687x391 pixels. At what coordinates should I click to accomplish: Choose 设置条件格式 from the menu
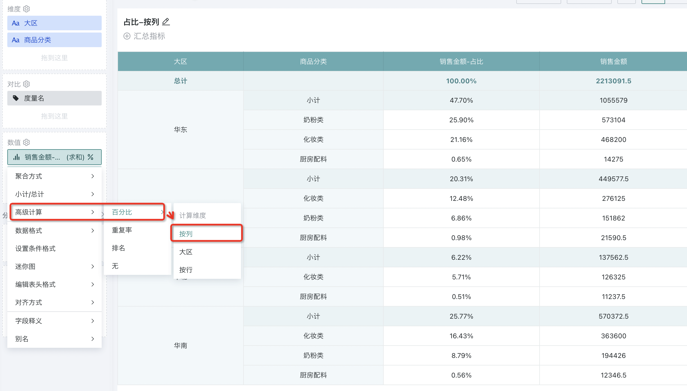54,249
